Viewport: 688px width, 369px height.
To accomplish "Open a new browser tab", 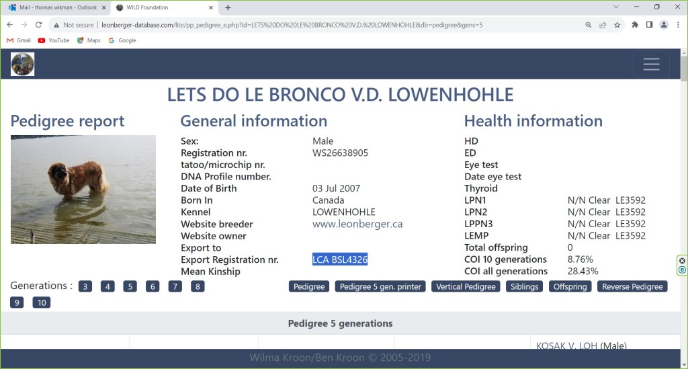I will pyautogui.click(x=228, y=7).
